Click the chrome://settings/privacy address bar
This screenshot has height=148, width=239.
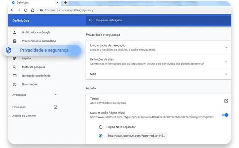click(x=76, y=10)
